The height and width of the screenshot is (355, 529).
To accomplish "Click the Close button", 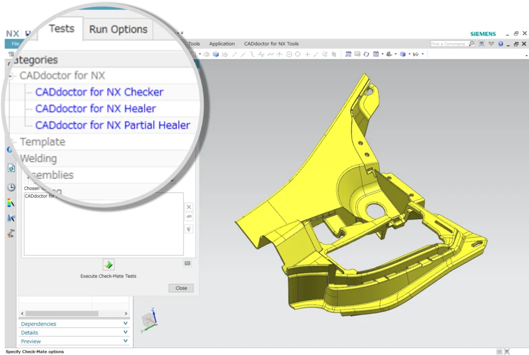I will [x=181, y=288].
